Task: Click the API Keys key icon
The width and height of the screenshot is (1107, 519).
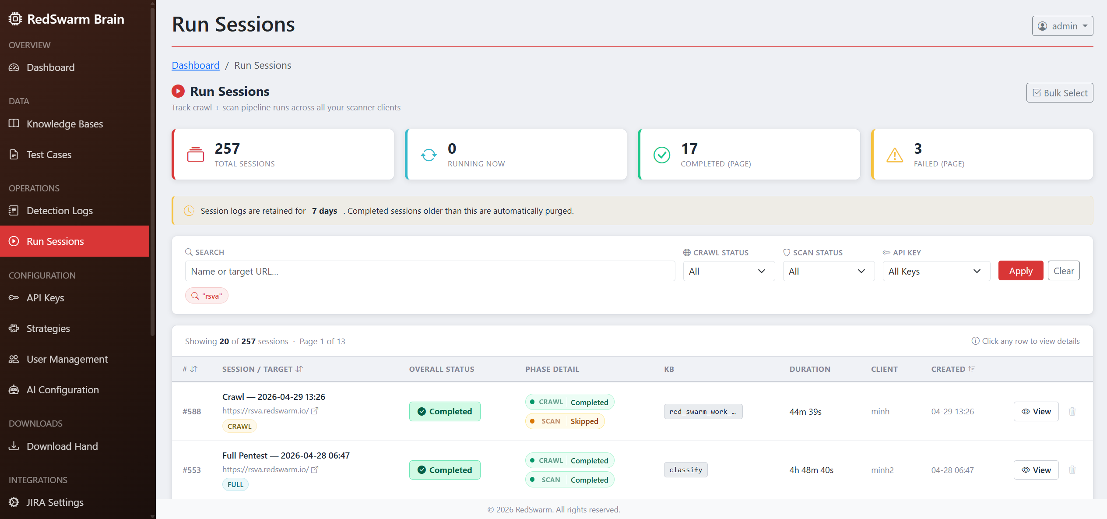Action: [x=14, y=297]
